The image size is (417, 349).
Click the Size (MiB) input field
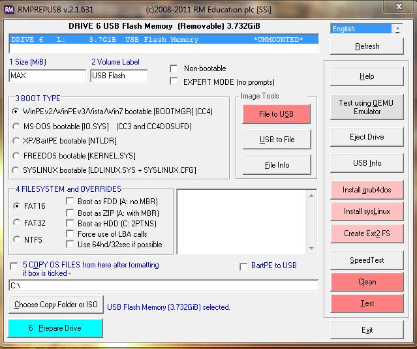pyautogui.click(x=47, y=76)
